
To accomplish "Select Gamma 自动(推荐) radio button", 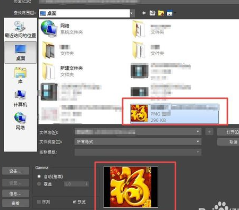I will click(x=39, y=177).
